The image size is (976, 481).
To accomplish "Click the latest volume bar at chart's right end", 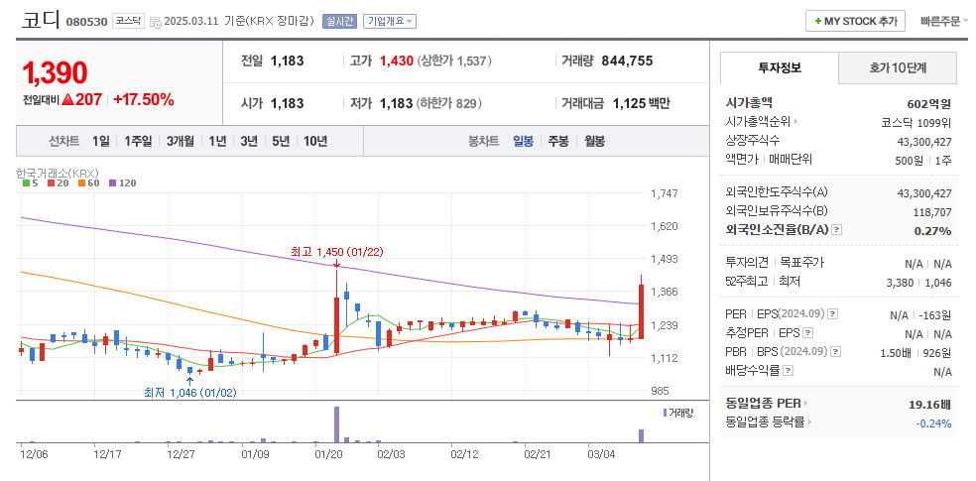I will [x=641, y=435].
